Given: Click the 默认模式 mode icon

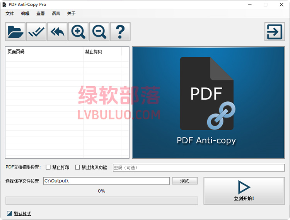Looking at the screenshot, I should [9, 213].
